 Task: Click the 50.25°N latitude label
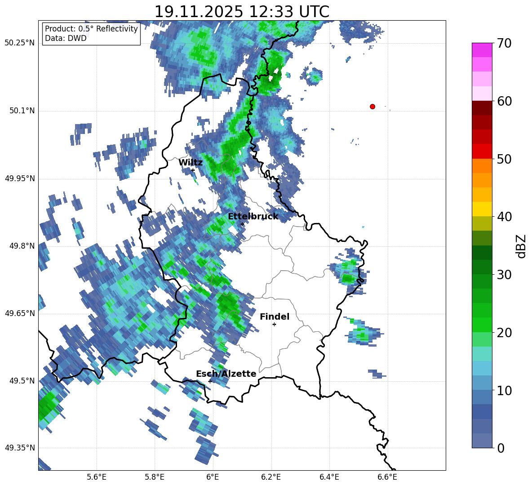click(x=20, y=43)
